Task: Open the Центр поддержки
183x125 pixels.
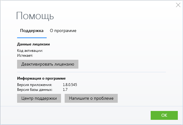Action: pos(39,98)
